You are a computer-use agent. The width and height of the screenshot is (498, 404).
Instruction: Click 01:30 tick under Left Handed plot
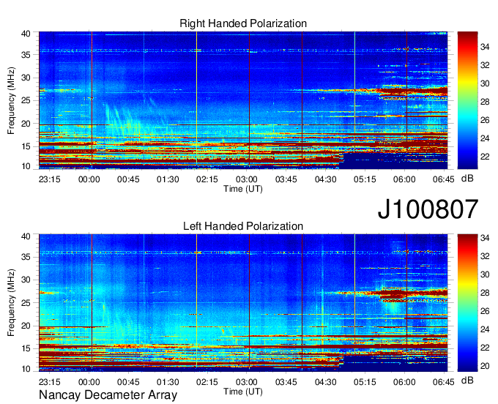coord(168,382)
